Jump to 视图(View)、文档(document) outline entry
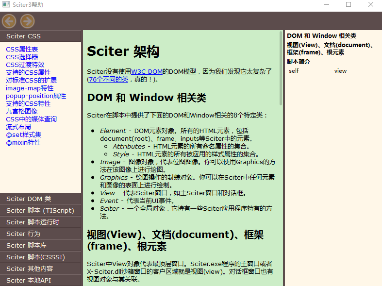 point(330,49)
